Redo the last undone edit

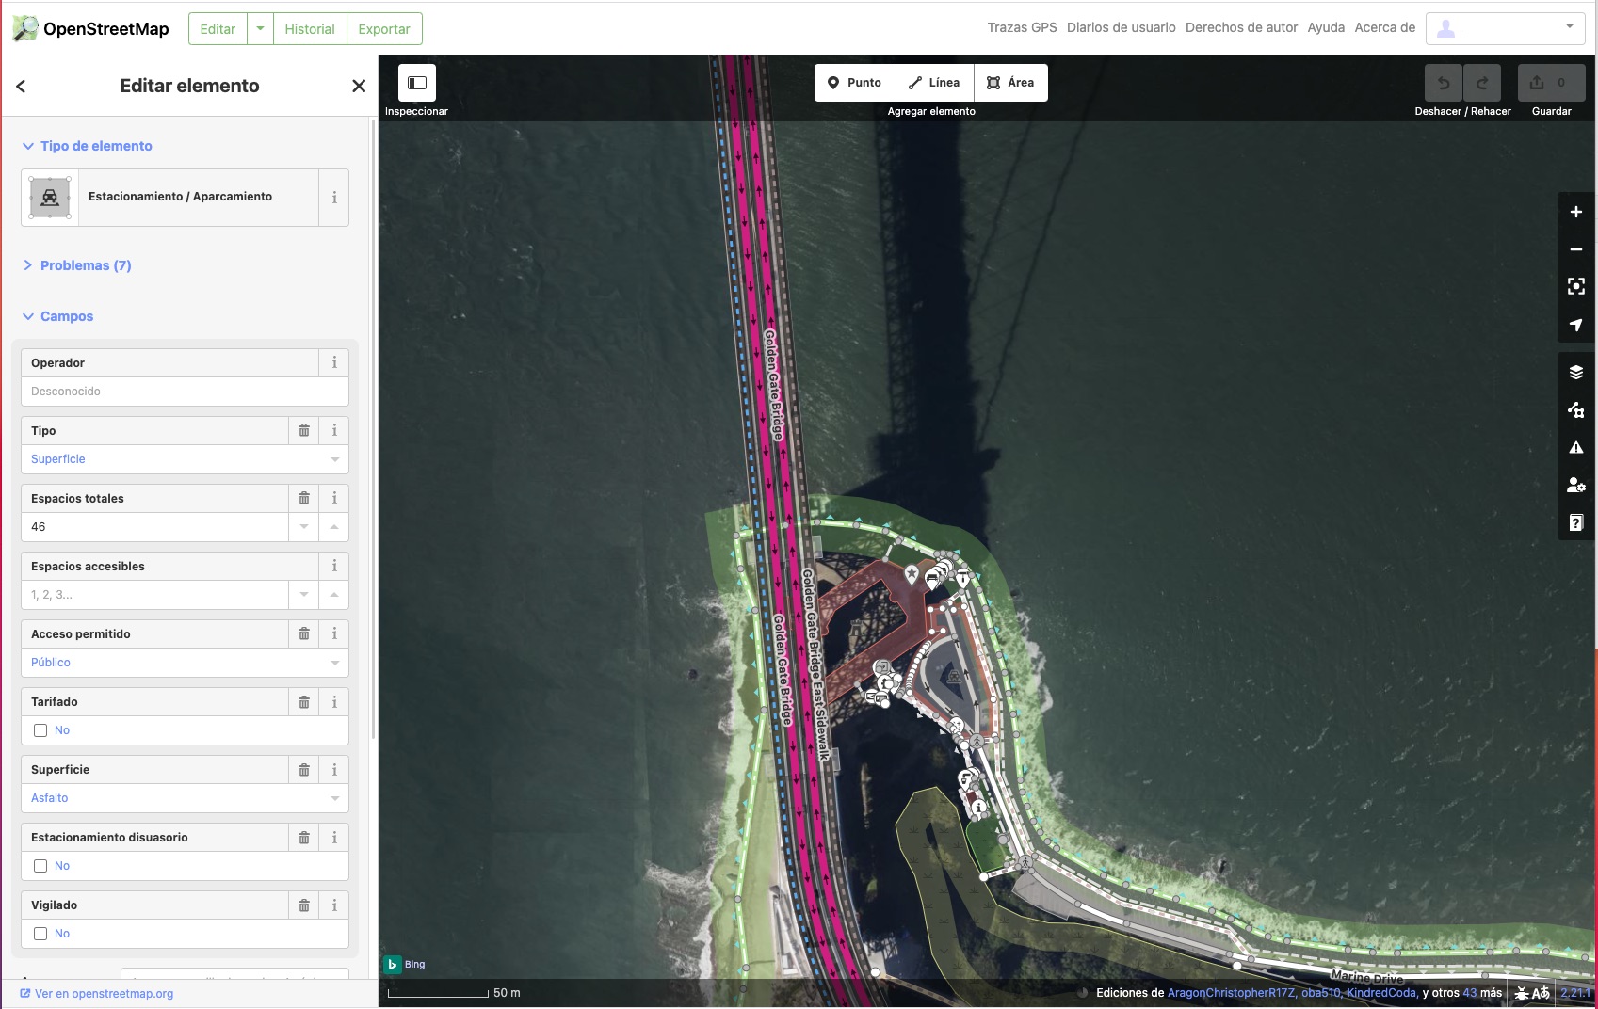point(1482,83)
